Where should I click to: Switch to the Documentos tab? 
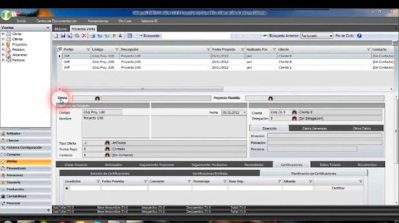pyautogui.click(x=367, y=165)
